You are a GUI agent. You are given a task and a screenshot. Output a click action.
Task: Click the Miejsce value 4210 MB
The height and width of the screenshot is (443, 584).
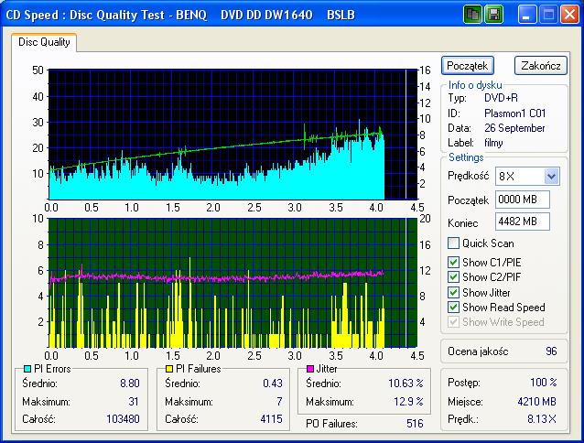[x=536, y=402]
